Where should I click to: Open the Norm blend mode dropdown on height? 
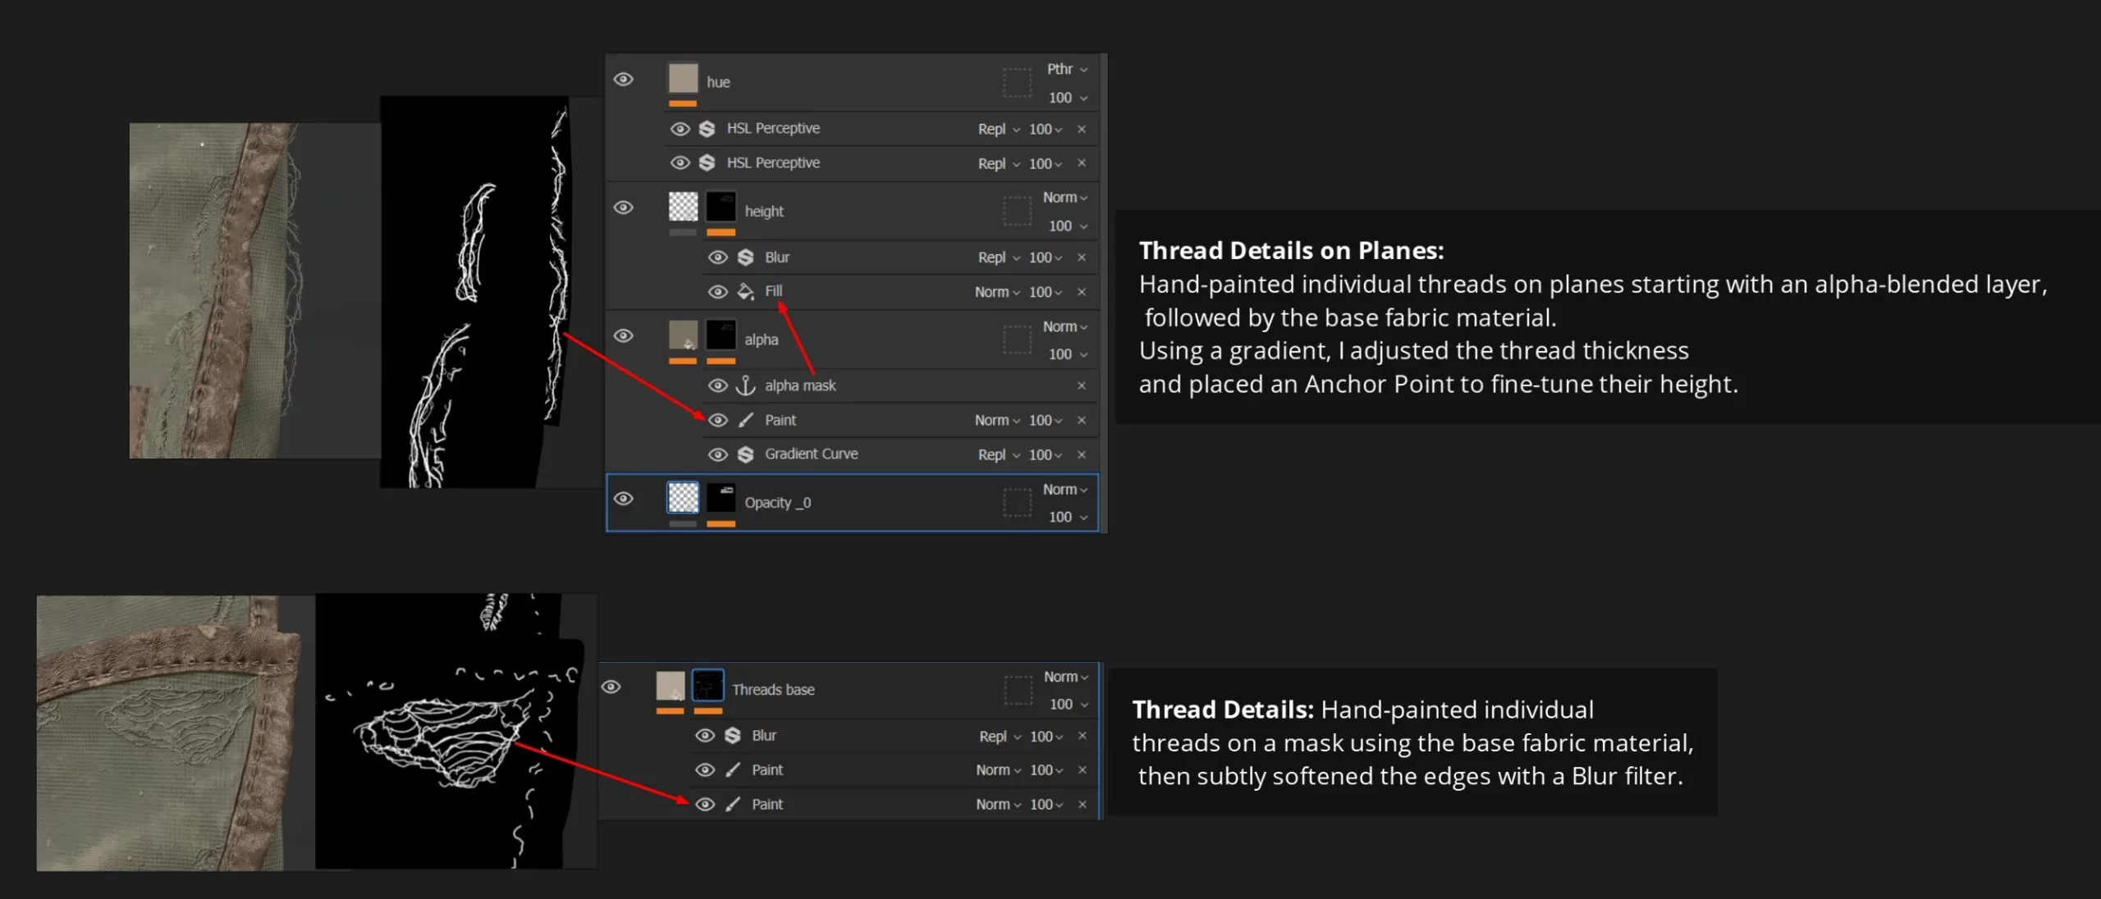[1065, 198]
